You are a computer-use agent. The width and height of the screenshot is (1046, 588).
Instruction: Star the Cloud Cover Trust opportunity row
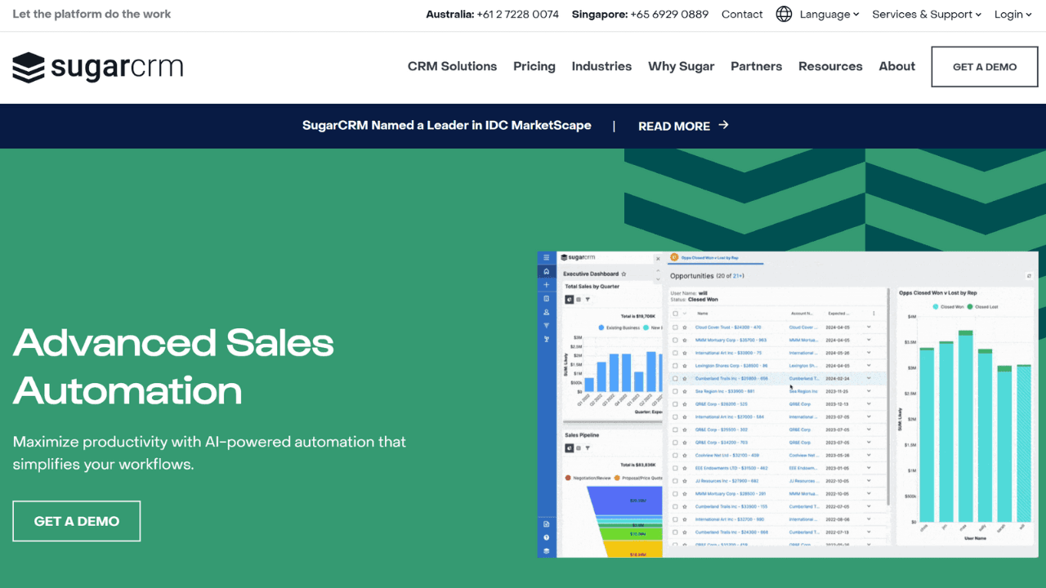pos(685,327)
